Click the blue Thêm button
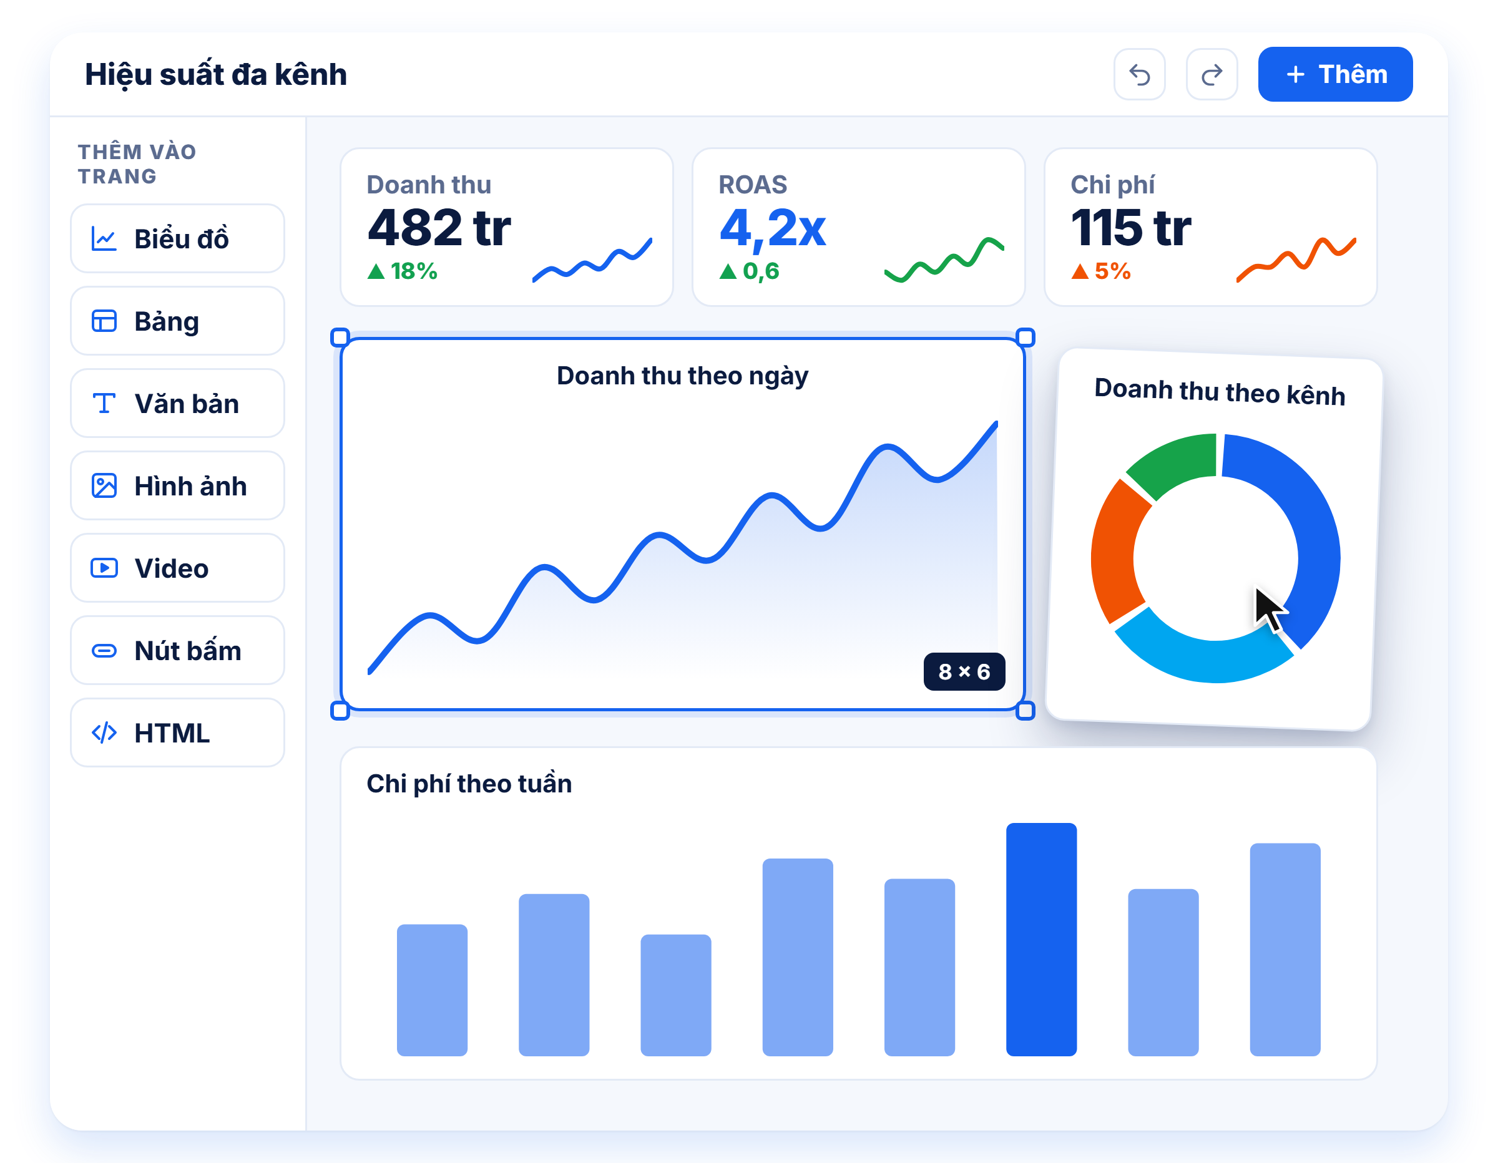Viewport: 1498px width, 1163px height. [x=1334, y=74]
